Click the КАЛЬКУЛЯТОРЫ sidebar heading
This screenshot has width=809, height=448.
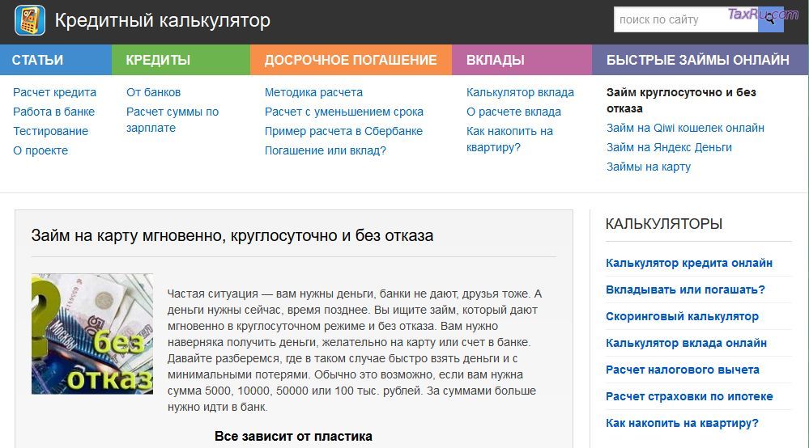tap(663, 224)
